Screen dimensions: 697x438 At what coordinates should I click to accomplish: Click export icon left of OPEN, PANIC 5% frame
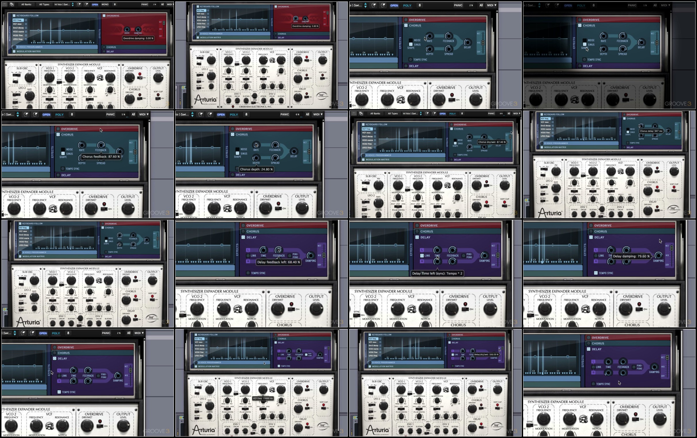click(x=35, y=115)
